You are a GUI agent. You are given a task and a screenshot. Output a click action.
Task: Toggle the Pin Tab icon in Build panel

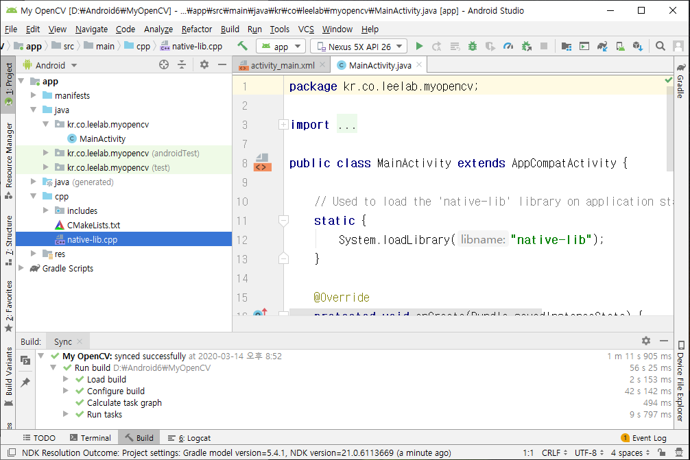(25, 383)
